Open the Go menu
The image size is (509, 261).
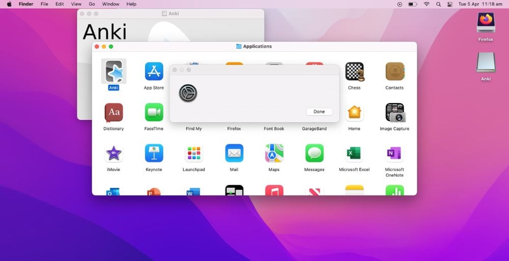coord(92,4)
